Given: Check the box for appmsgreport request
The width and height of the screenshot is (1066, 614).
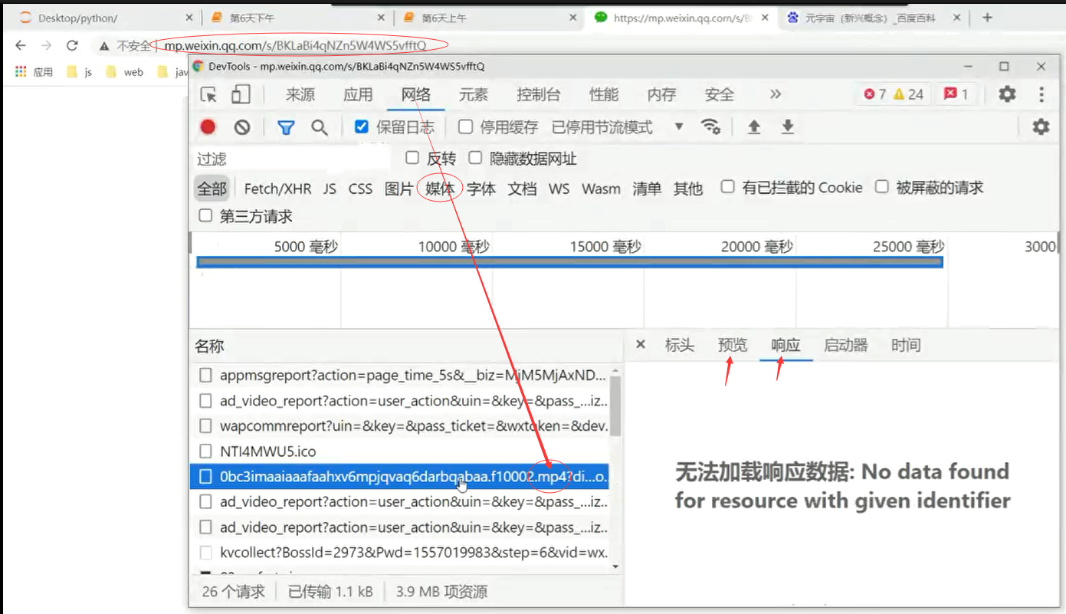Looking at the screenshot, I should click(205, 376).
